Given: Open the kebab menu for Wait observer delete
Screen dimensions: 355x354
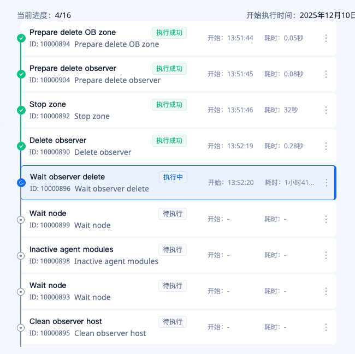Looking at the screenshot, I should coord(327,183).
